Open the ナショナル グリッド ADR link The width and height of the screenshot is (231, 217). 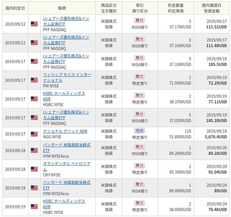pos(65,131)
